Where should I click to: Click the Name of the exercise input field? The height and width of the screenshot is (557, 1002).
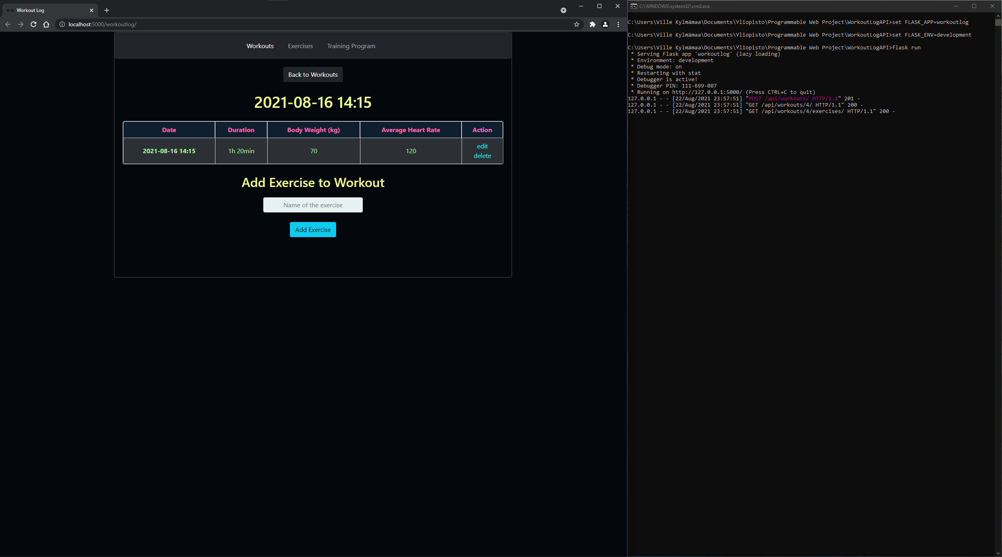[x=312, y=204]
